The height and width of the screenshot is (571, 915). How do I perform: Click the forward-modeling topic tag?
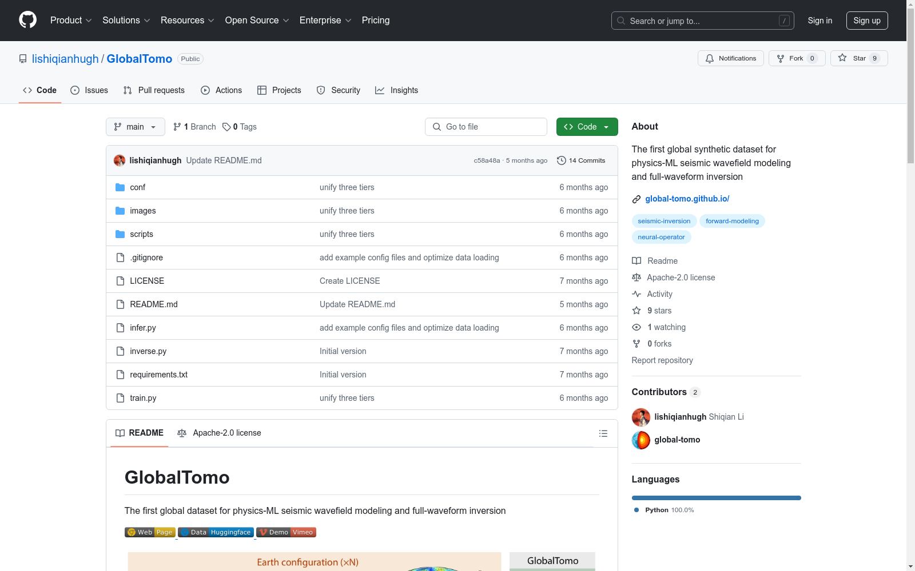point(732,221)
